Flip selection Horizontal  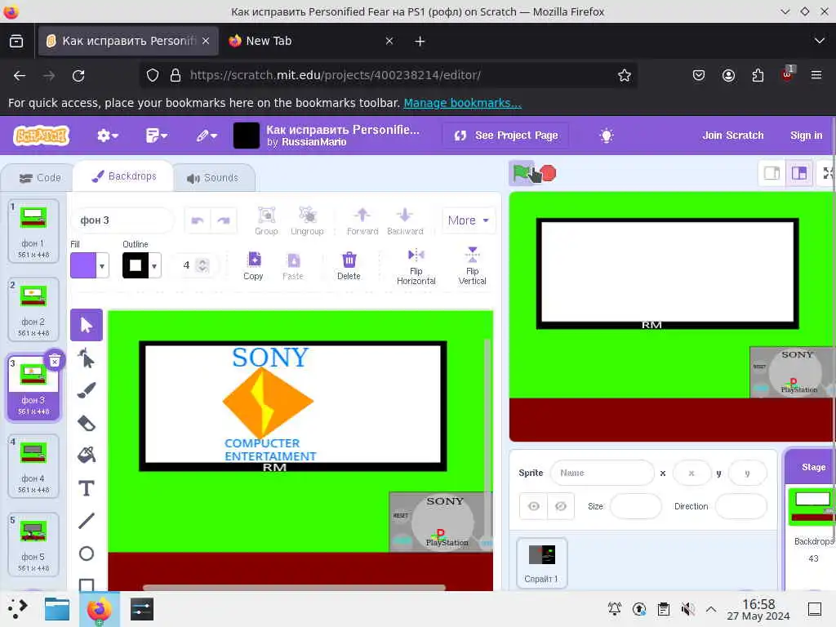pyautogui.click(x=416, y=265)
